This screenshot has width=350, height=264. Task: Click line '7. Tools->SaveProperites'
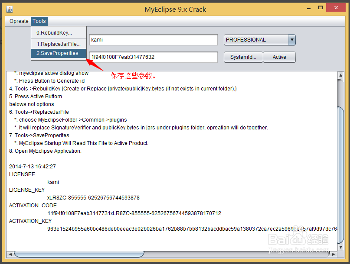pos(39,135)
